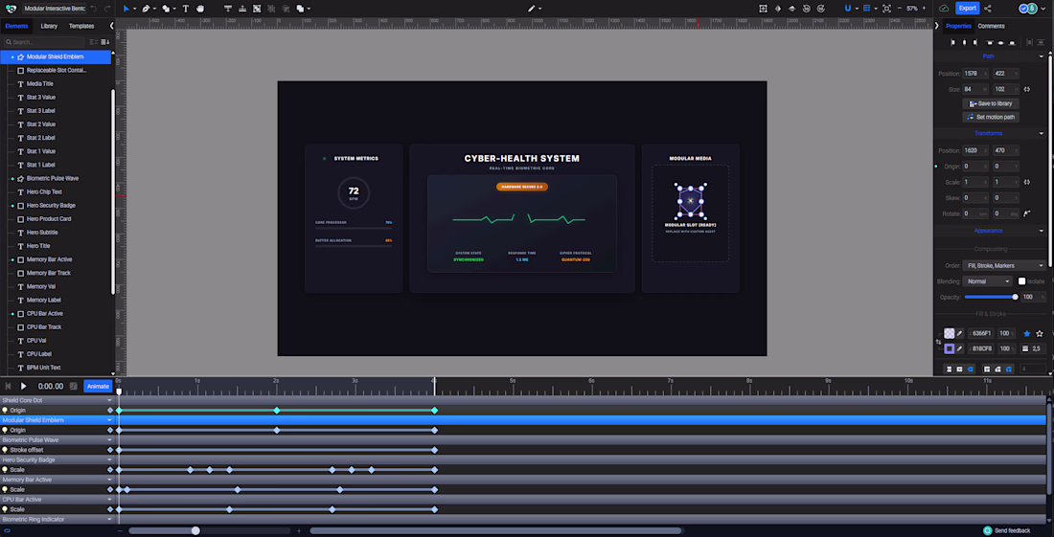Toggle the Isolate checkbox

point(1021,281)
